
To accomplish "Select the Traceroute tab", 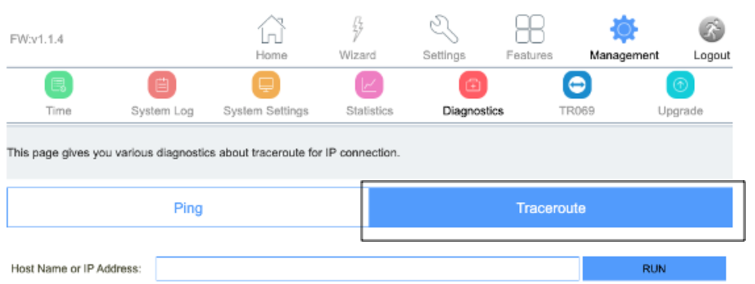I will point(551,208).
